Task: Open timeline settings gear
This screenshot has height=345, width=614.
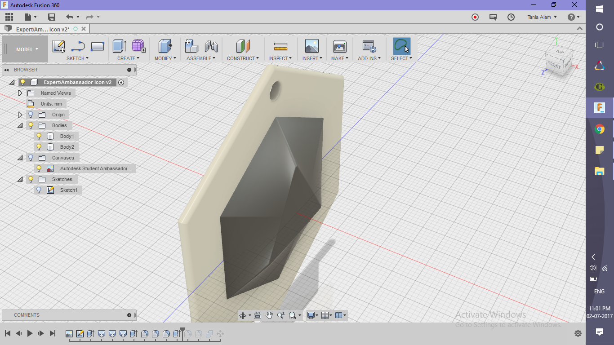Action: click(x=578, y=333)
